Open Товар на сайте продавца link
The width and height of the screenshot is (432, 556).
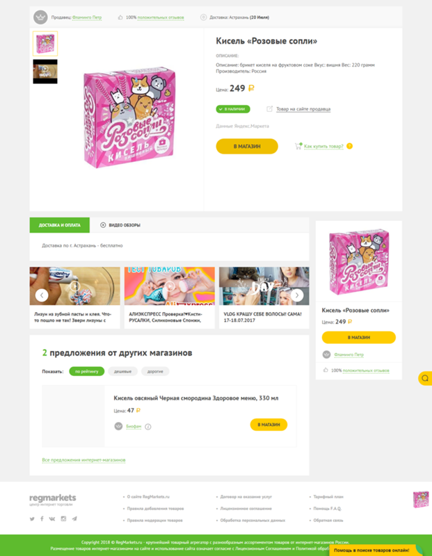pos(303,109)
